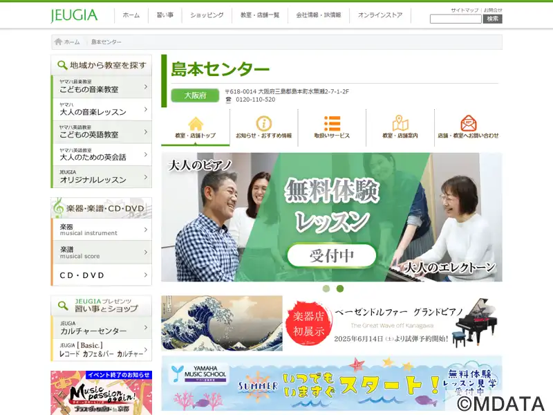553x415 pixels.
Task: Open the Music passion again event banner
Action: pos(101,393)
